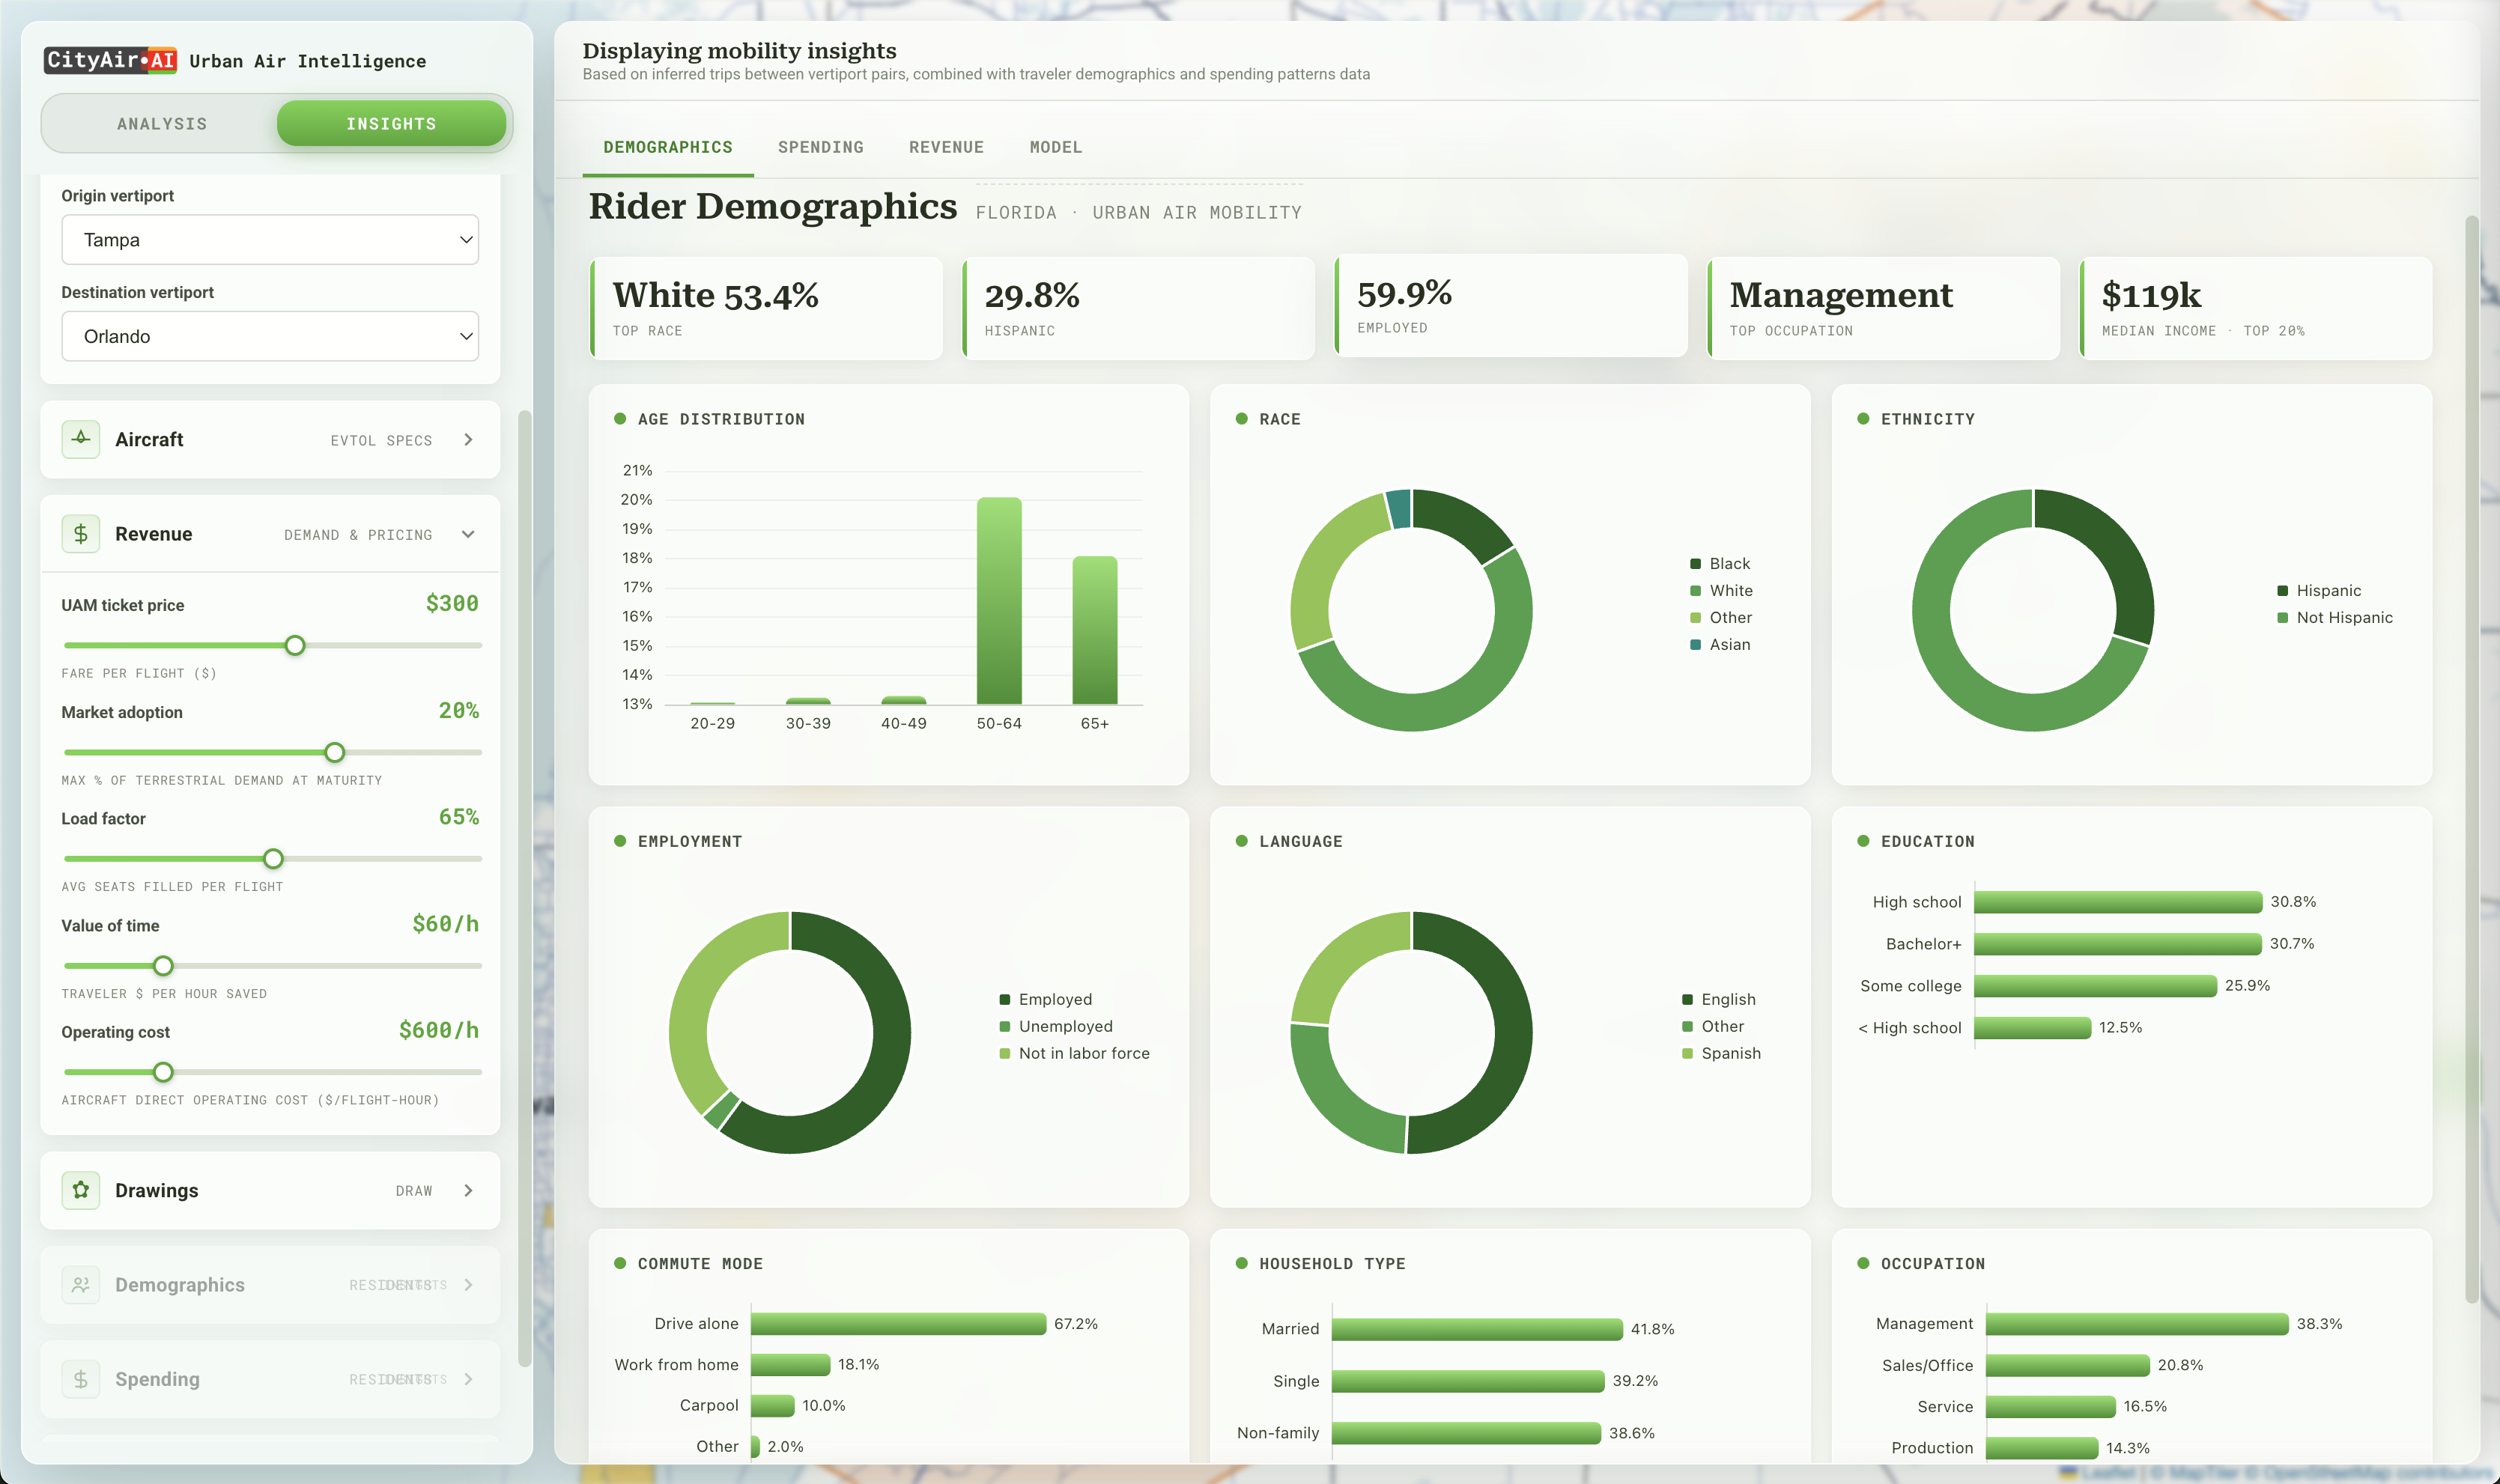
Task: Click the $119k median income card
Action: click(2256, 308)
